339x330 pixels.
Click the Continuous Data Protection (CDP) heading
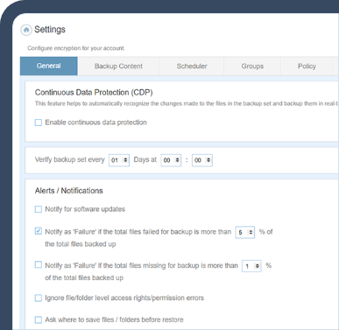94,93
